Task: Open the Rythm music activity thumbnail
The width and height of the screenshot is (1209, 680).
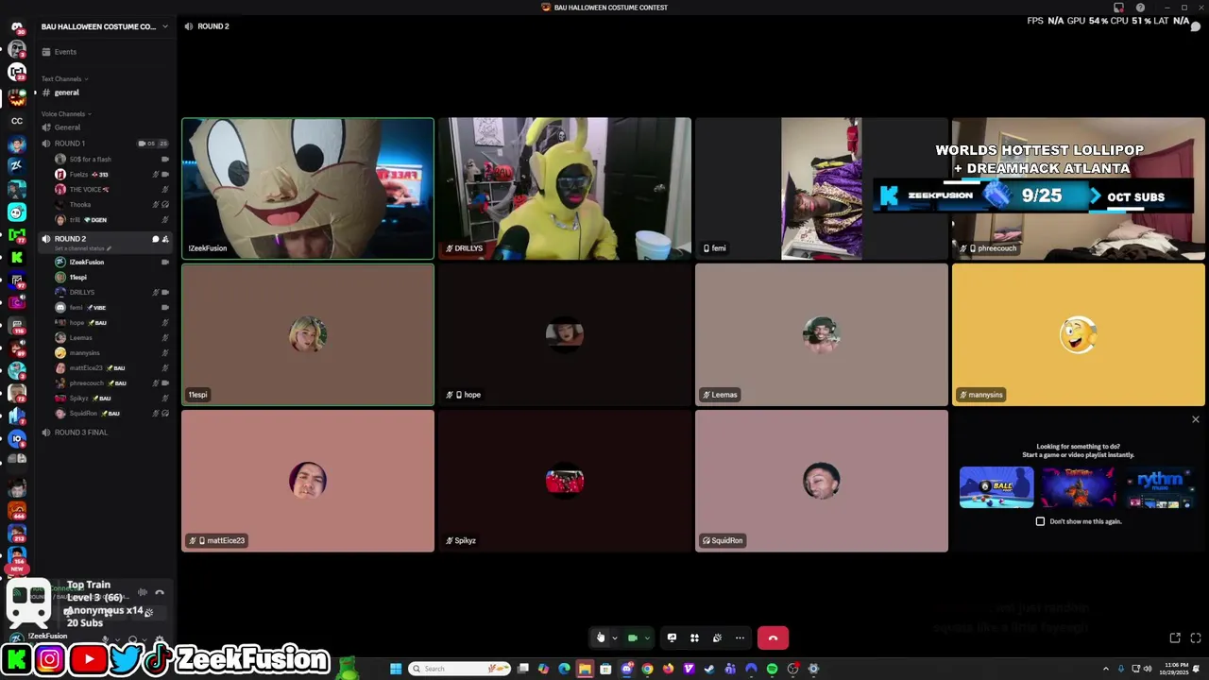Action: (1160, 487)
